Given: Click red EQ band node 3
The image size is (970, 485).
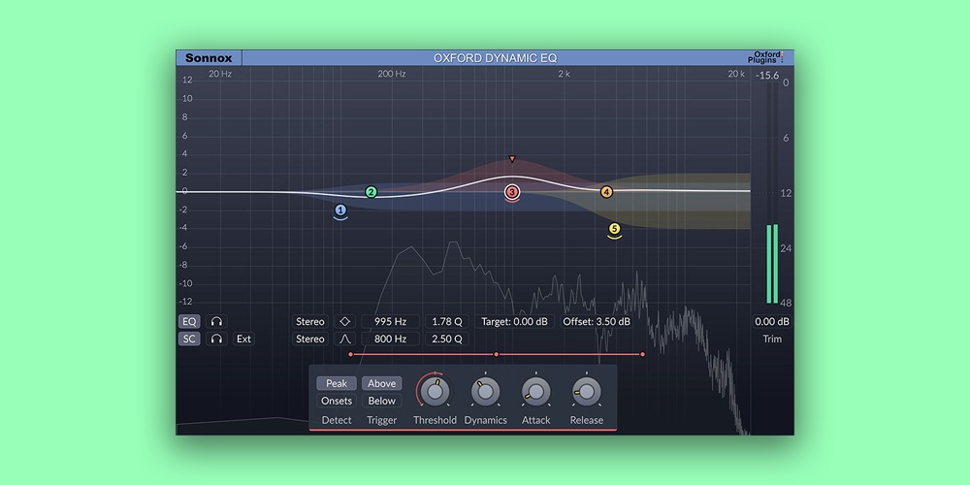Looking at the screenshot, I should pyautogui.click(x=512, y=192).
